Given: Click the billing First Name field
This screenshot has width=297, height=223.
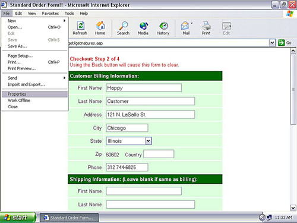Looking at the screenshot, I should coord(144,87).
